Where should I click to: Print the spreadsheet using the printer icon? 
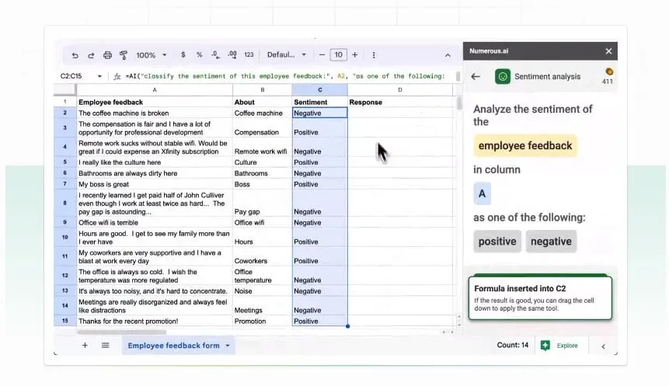107,55
